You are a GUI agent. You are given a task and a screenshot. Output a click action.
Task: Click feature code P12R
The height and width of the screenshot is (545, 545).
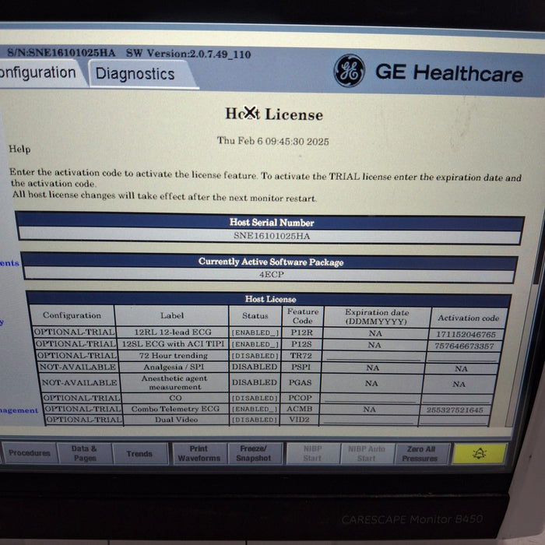point(302,332)
